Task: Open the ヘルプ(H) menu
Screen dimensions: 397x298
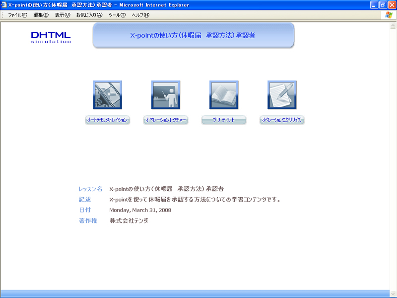Action: 140,15
